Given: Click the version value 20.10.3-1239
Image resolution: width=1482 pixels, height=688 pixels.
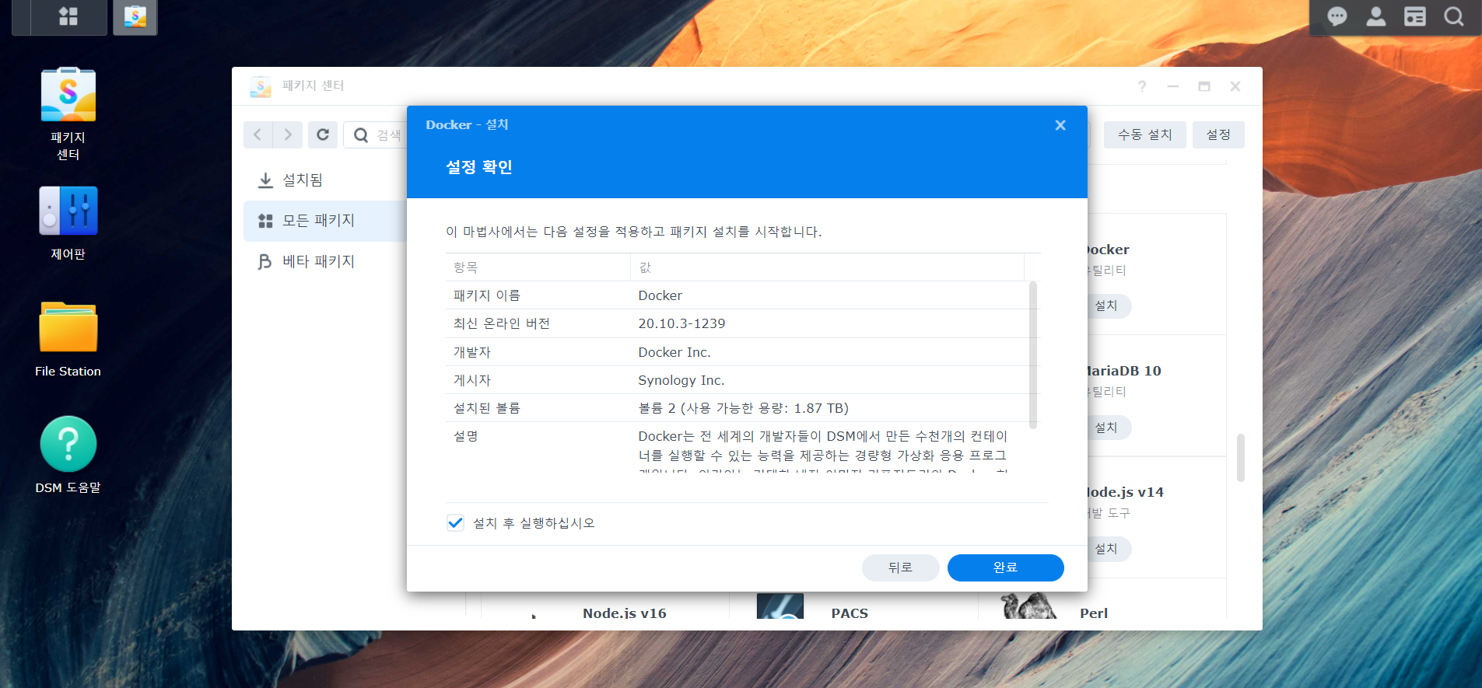Looking at the screenshot, I should click(x=681, y=323).
